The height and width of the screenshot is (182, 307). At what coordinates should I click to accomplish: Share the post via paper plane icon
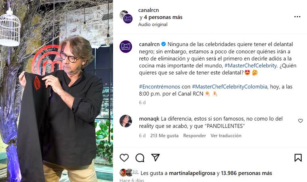(x=156, y=157)
